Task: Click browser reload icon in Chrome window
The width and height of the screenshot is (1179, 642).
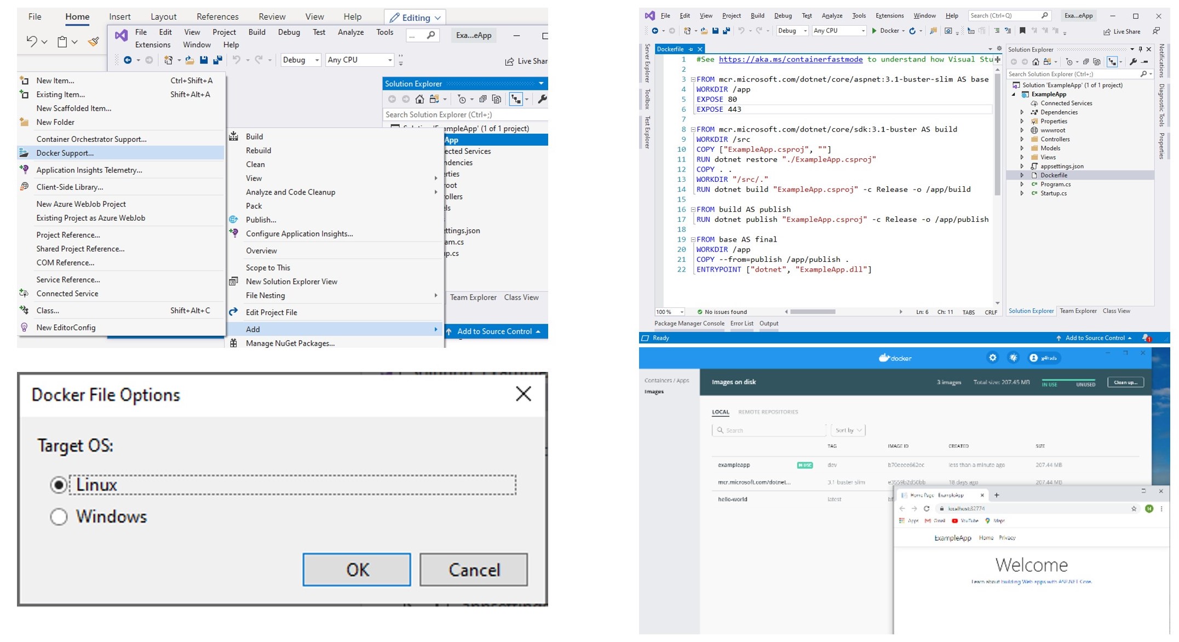Action: (927, 509)
